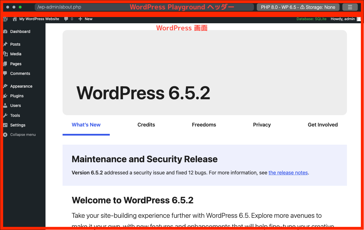
Task: Switch to the Credits tab
Action: [146, 125]
